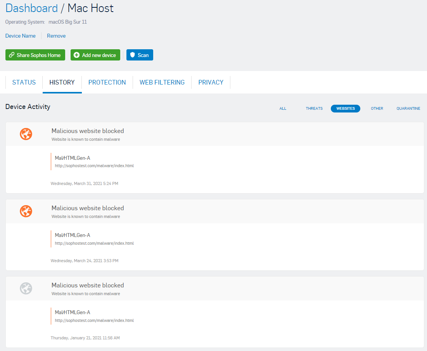The image size is (427, 351).
Task: Click the orange globe icon of March 31 entry
Action: (x=26, y=134)
